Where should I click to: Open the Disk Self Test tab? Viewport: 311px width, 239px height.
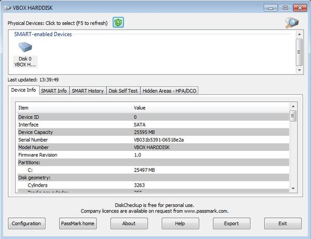123,91
